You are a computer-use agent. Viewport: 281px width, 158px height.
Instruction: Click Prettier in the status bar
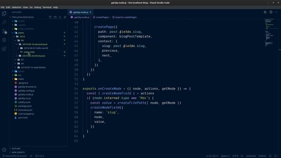click(x=263, y=156)
